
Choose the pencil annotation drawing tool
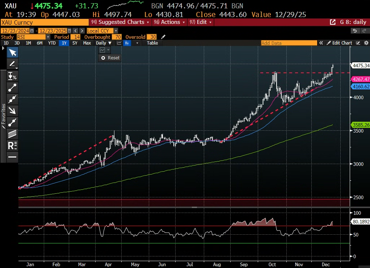click(x=13, y=64)
